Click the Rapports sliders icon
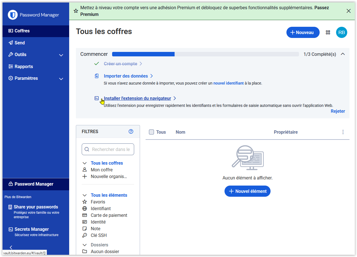The image size is (357, 257). (11, 66)
